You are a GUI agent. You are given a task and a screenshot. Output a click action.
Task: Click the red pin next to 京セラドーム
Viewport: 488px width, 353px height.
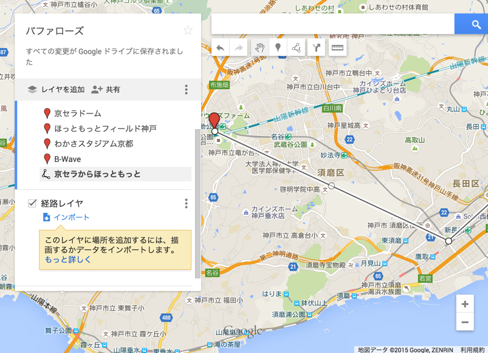[47, 113]
